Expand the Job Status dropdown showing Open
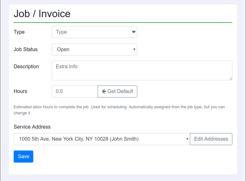This screenshot has width=246, height=181. 92,50
